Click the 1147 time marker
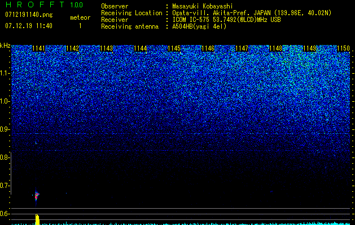Screen dimensions: 355x225 242,48
